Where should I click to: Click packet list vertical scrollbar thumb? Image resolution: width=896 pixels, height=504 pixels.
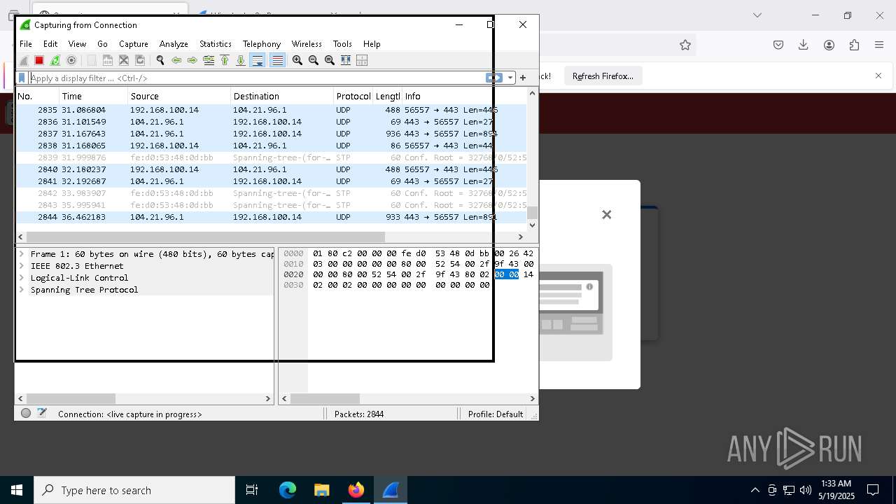tap(533, 213)
